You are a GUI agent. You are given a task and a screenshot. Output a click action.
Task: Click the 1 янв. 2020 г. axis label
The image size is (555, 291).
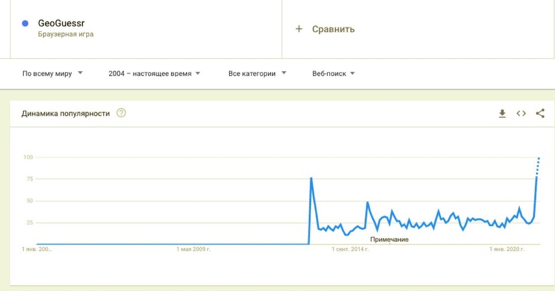point(507,249)
